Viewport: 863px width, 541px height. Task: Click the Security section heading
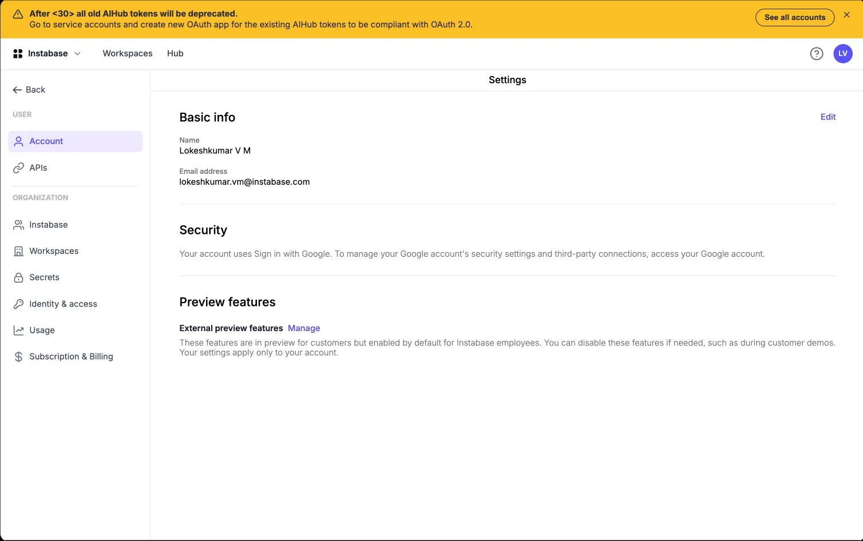pos(203,230)
